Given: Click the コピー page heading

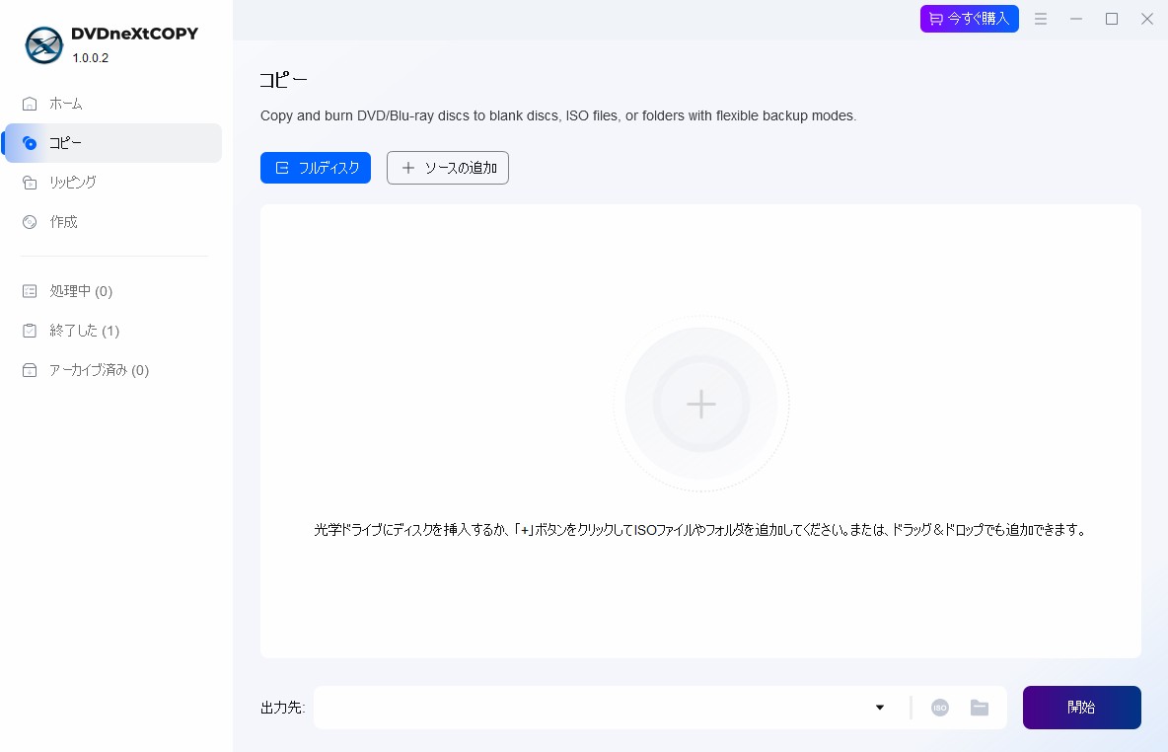Looking at the screenshot, I should pyautogui.click(x=284, y=80).
